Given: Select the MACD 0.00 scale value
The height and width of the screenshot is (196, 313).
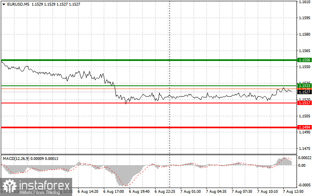Looking at the screenshot, I should (x=302, y=165).
